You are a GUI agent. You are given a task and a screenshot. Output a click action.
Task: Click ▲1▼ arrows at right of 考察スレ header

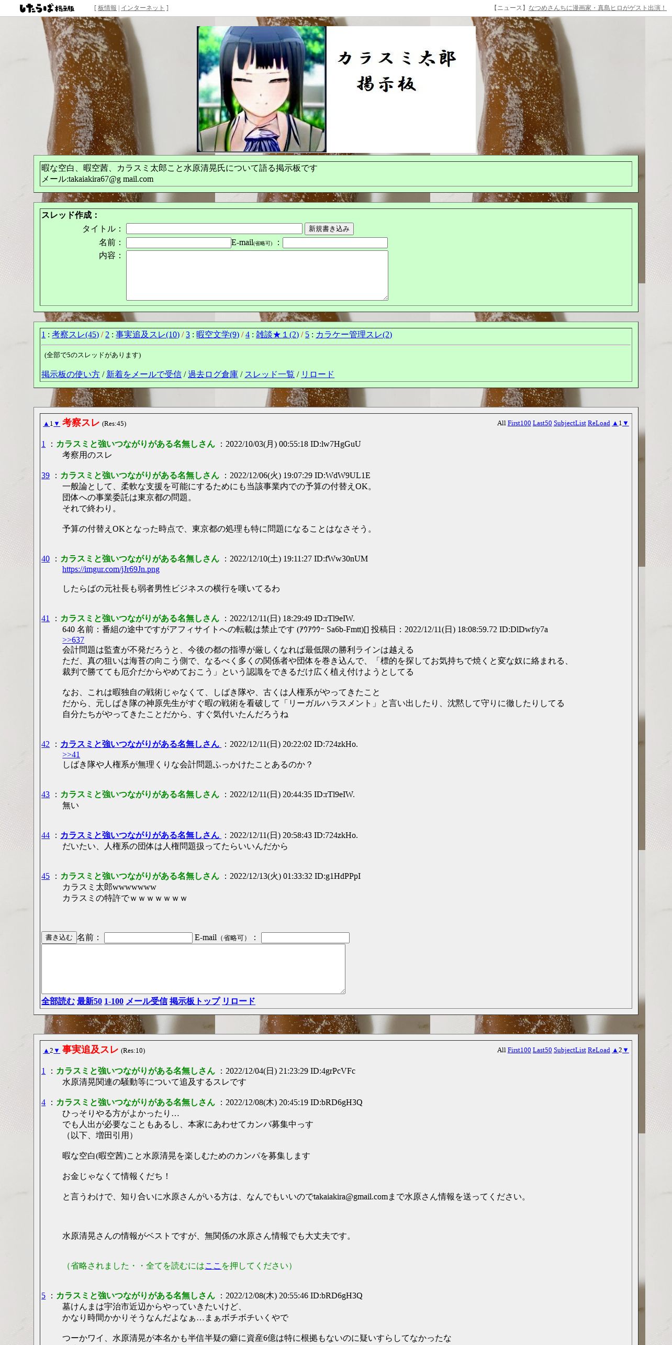[x=620, y=423]
